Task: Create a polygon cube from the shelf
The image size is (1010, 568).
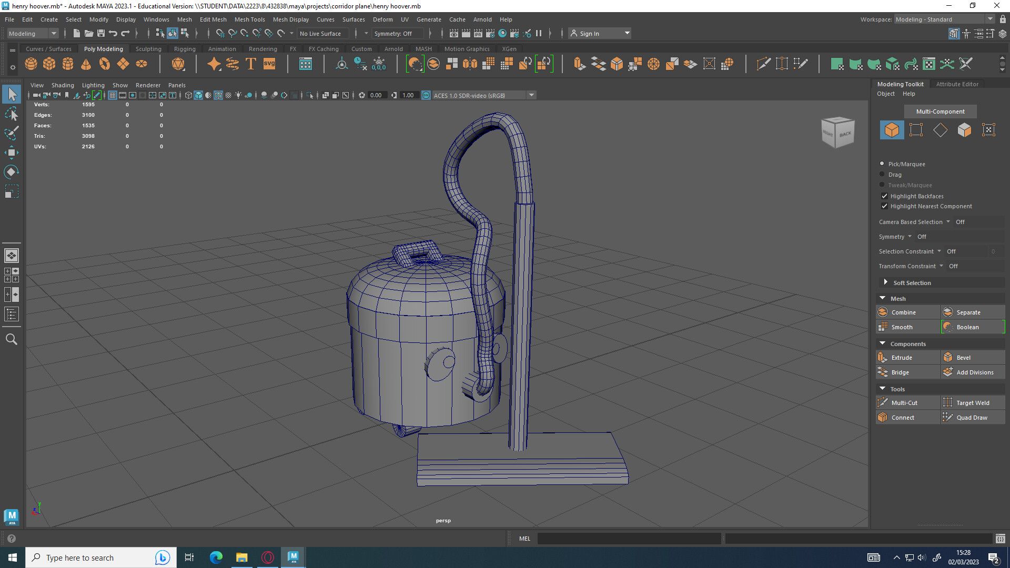Action: click(x=49, y=63)
